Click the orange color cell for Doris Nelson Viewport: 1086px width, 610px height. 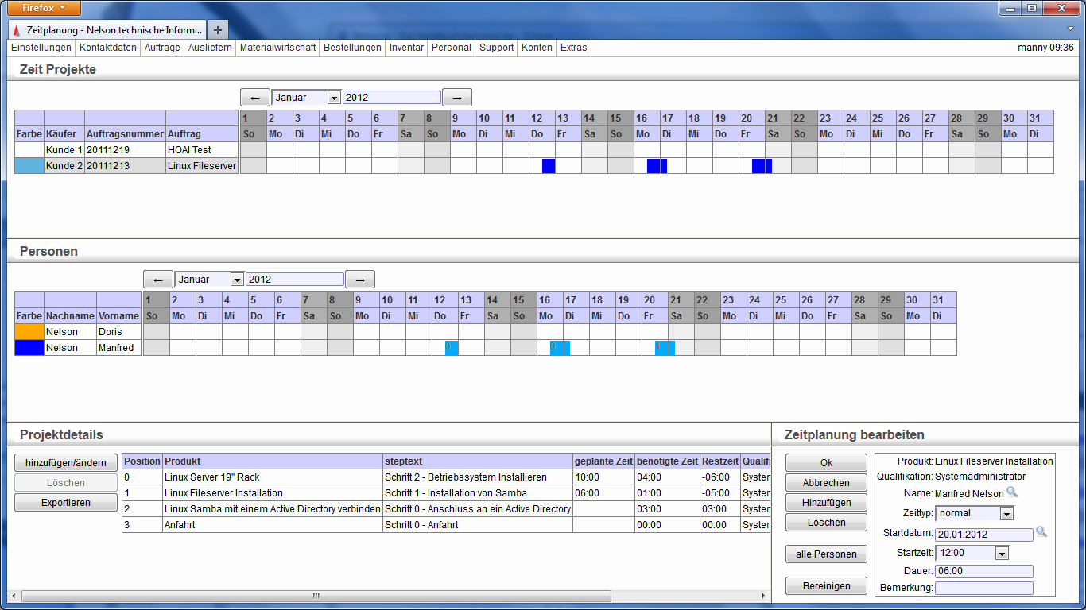(x=29, y=332)
